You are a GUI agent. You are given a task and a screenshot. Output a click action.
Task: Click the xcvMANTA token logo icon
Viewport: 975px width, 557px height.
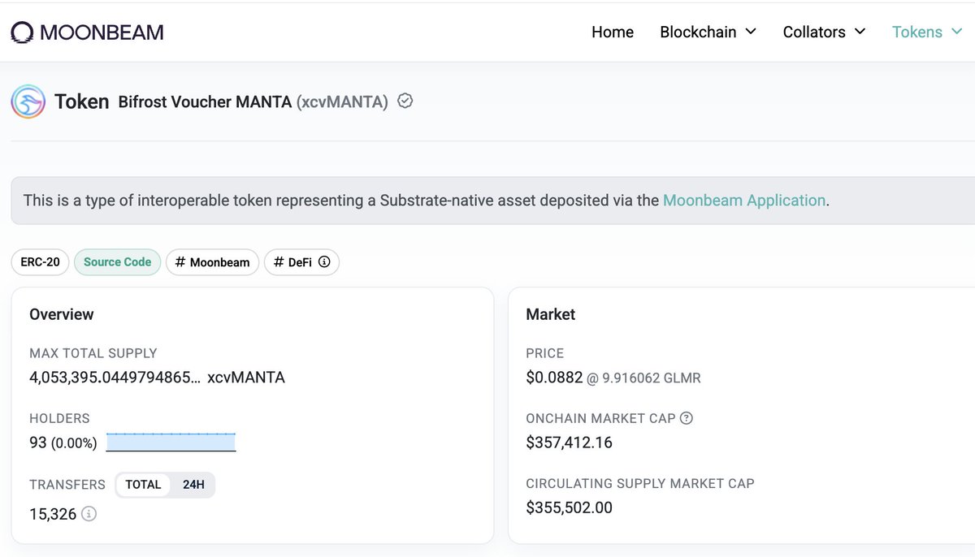click(x=28, y=101)
